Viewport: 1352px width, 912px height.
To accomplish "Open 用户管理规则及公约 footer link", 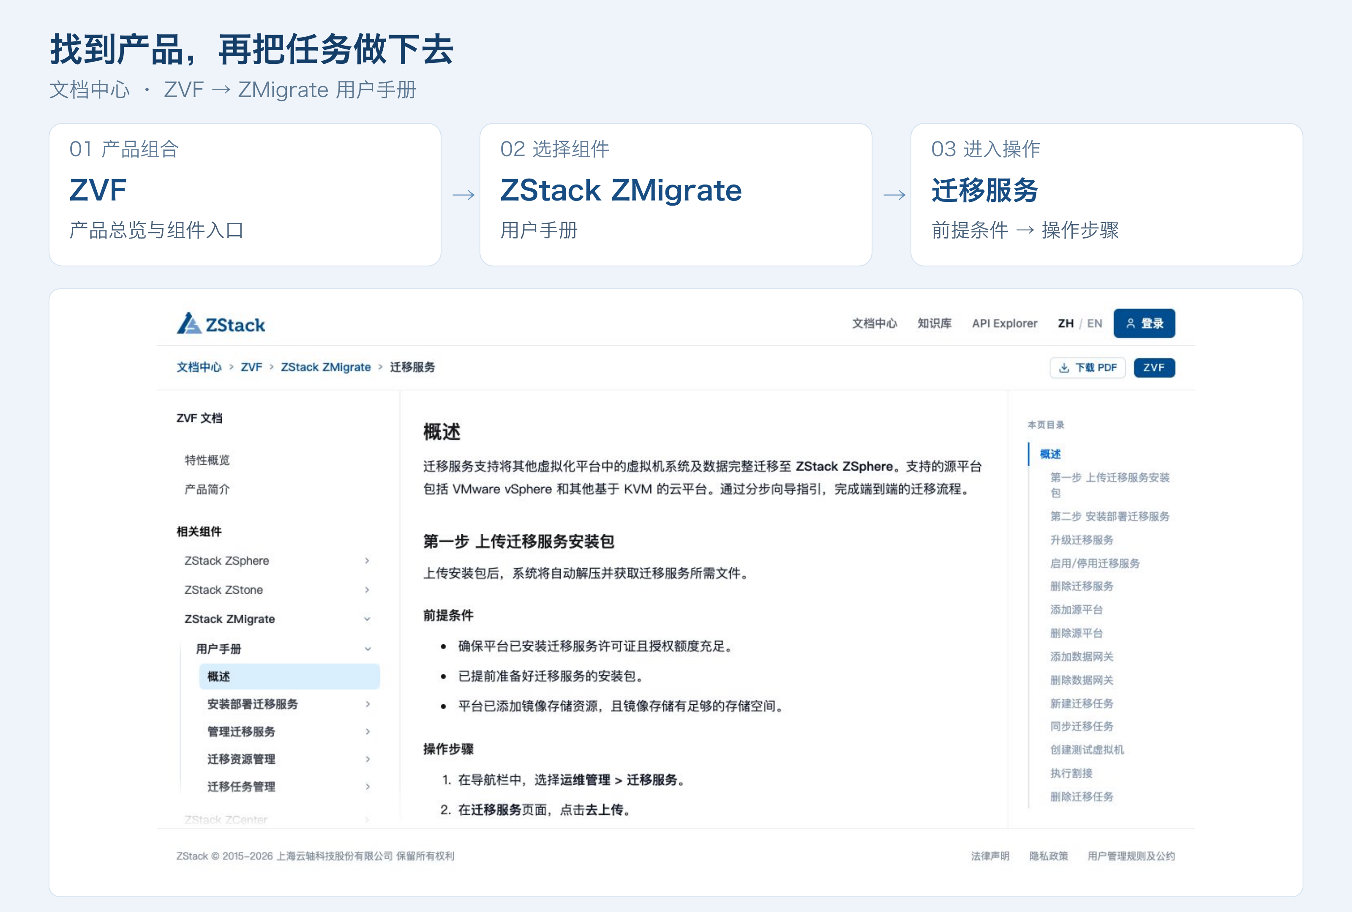I will (x=1131, y=855).
